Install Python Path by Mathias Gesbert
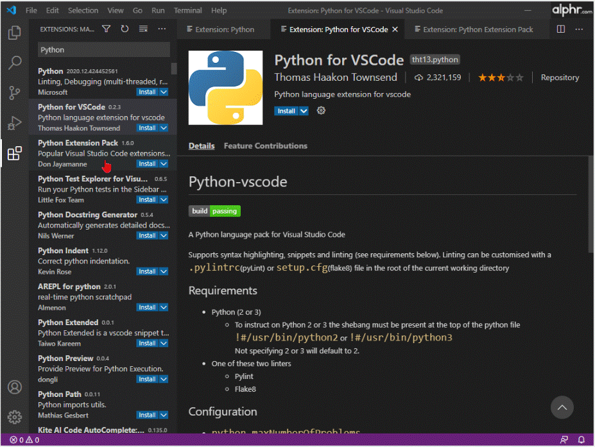Viewport: 595px width, 447px height. [147, 415]
